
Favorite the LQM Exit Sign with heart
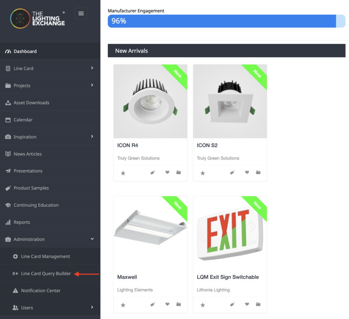tap(247, 304)
